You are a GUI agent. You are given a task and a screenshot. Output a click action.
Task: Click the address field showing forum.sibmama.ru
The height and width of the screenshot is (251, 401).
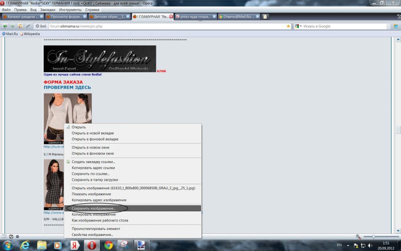coord(167,26)
